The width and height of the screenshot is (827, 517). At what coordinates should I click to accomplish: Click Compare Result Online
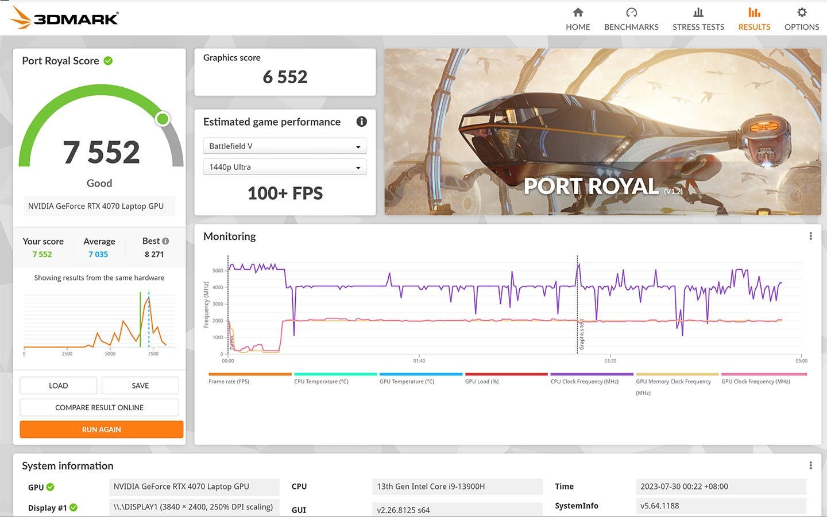tap(99, 407)
